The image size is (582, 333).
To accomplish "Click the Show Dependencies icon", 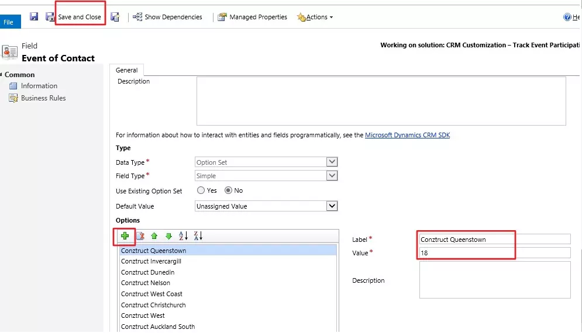I will pos(137,17).
